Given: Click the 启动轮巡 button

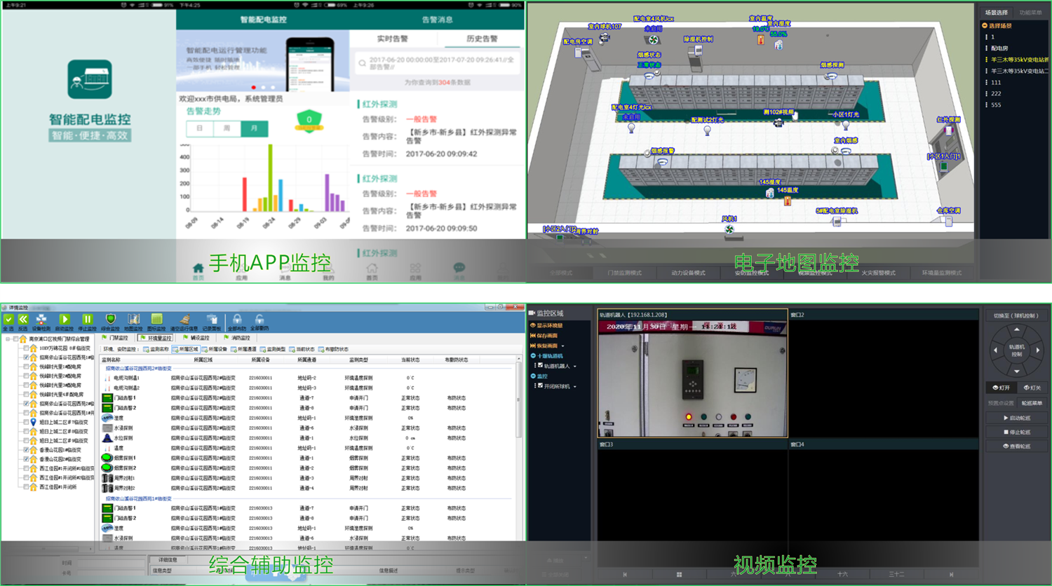Looking at the screenshot, I should coord(1016,418).
